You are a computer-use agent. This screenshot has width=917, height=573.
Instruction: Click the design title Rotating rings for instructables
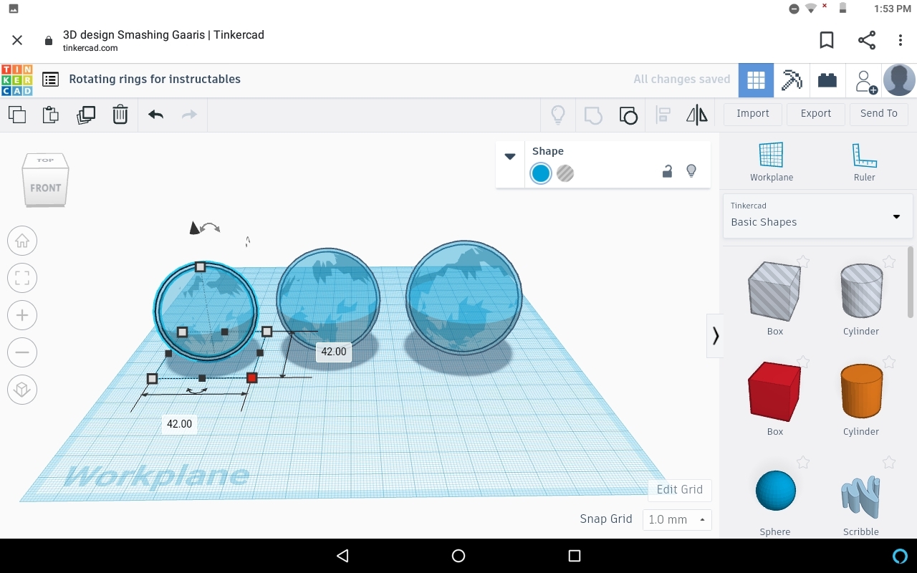pyautogui.click(x=155, y=80)
